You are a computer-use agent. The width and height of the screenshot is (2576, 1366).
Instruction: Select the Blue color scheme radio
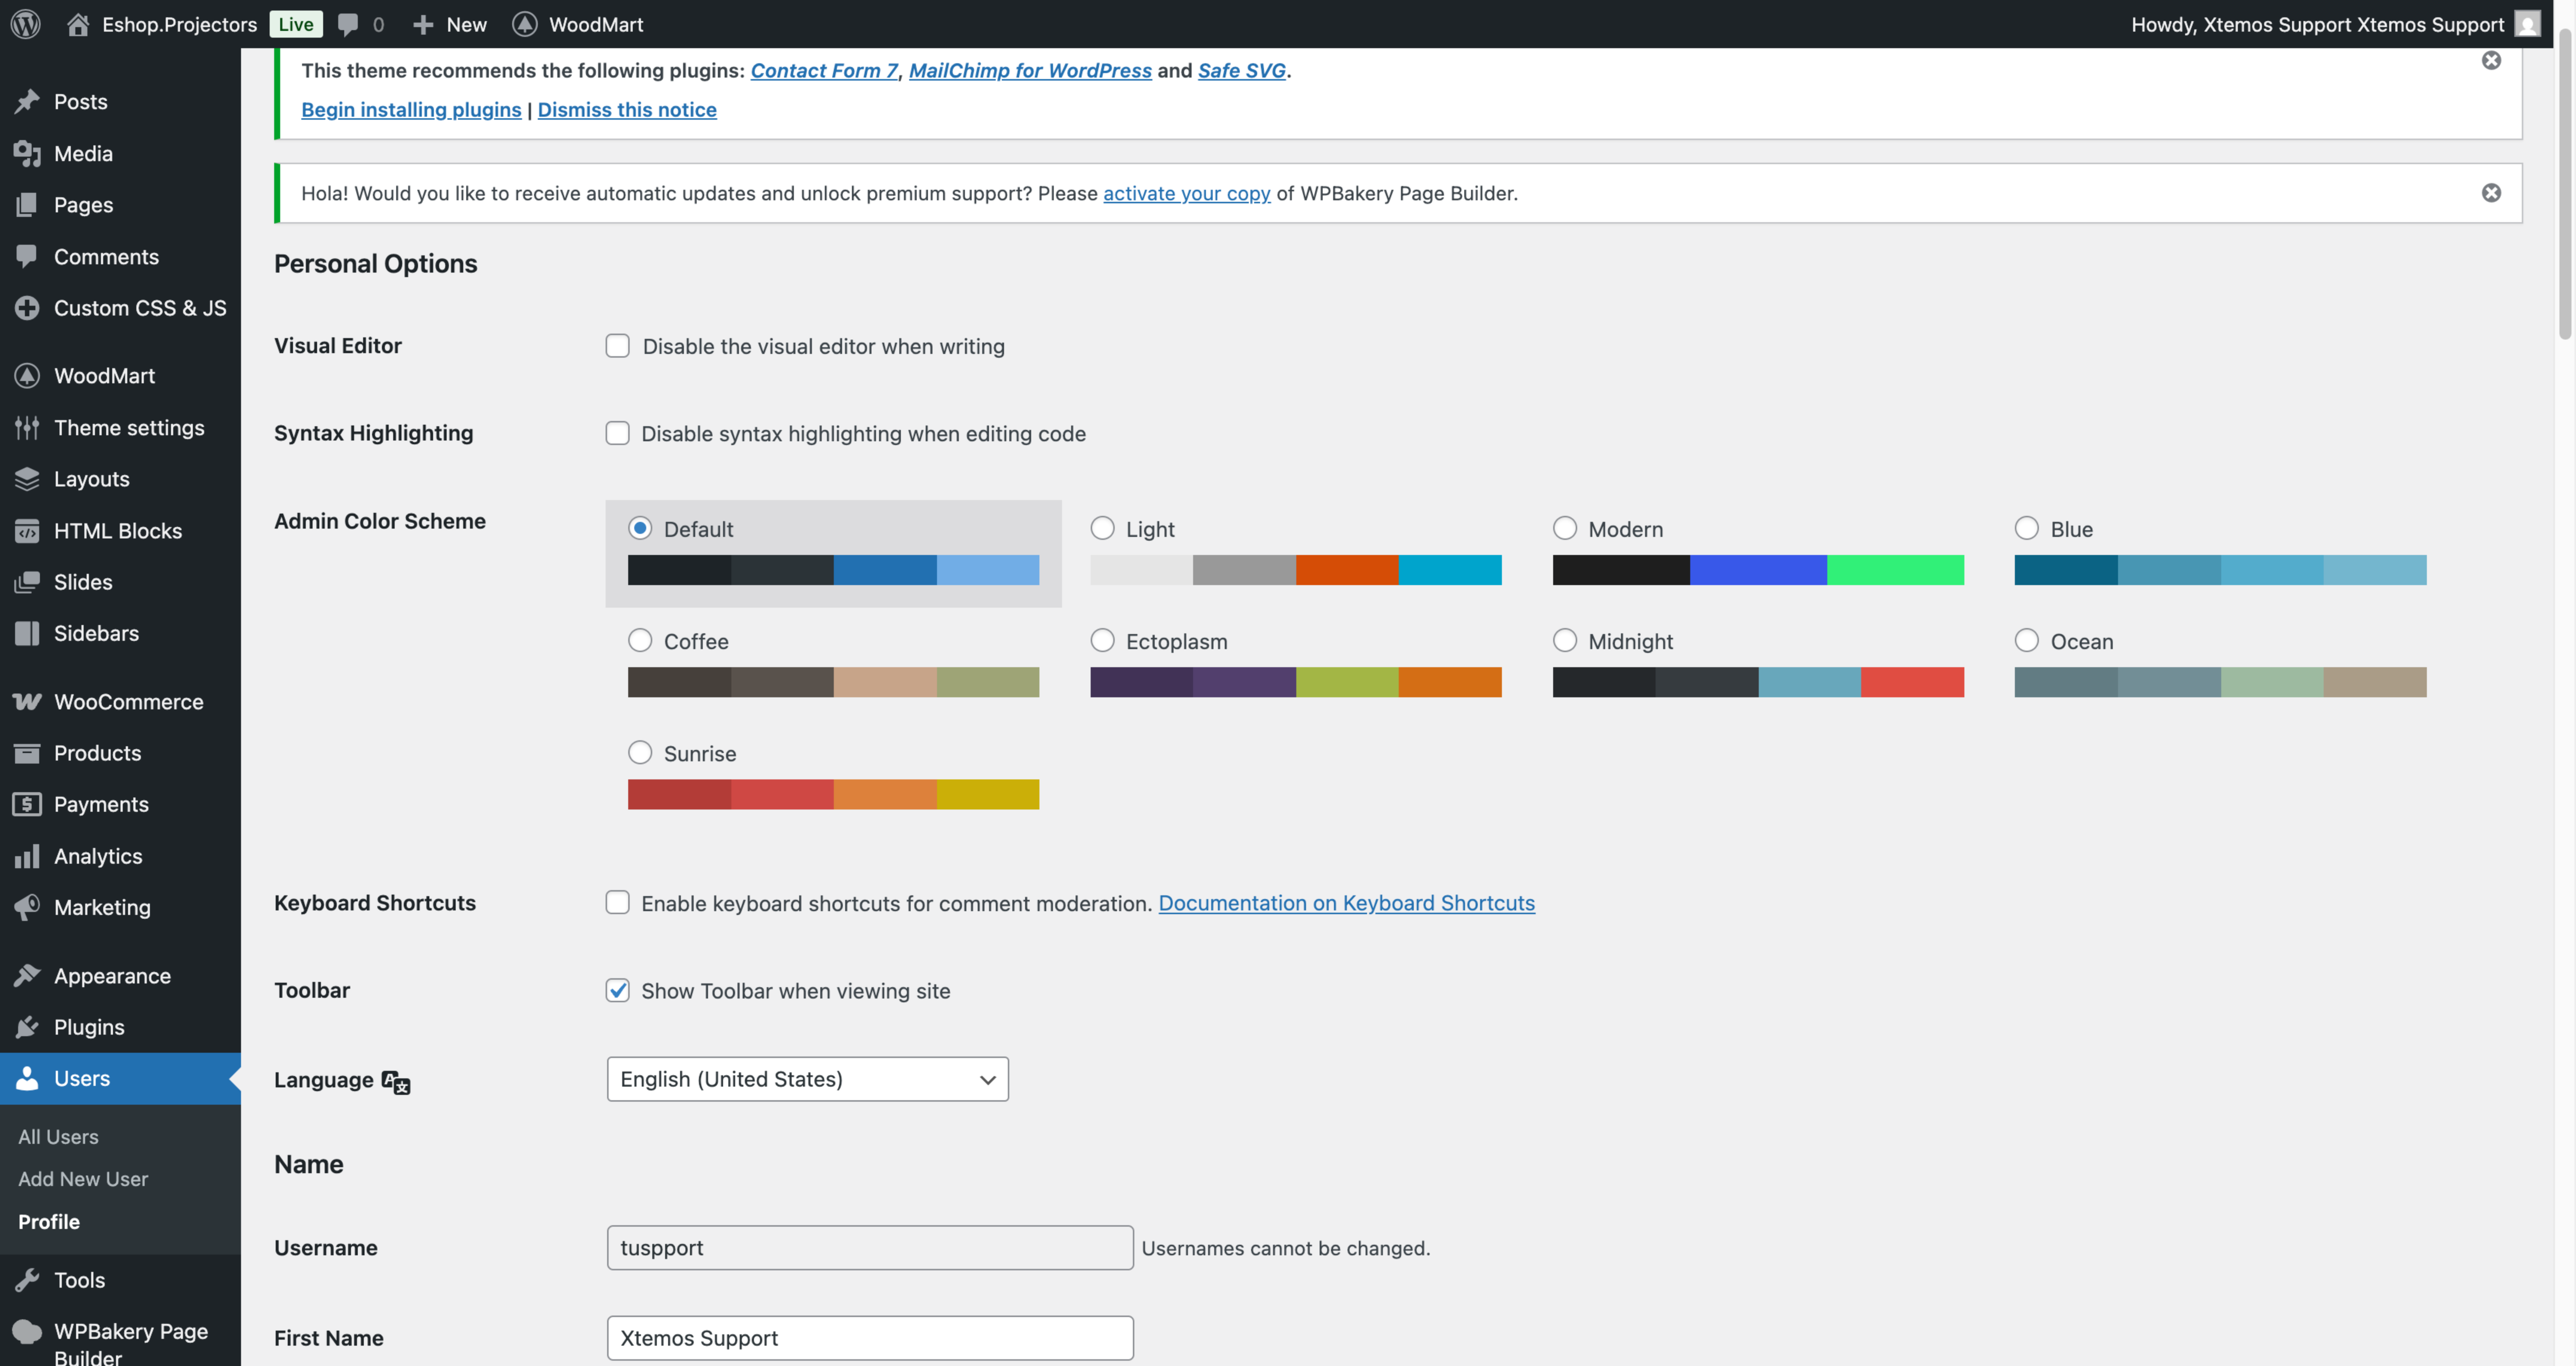click(x=2027, y=528)
